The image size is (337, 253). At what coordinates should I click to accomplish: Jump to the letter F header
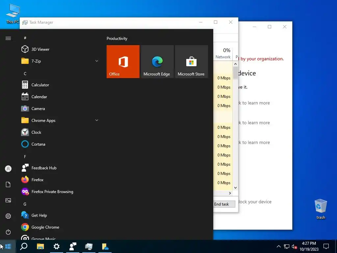[25, 156]
